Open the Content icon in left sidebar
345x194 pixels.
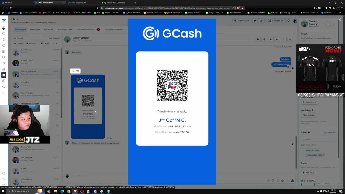(x=4, y=57)
